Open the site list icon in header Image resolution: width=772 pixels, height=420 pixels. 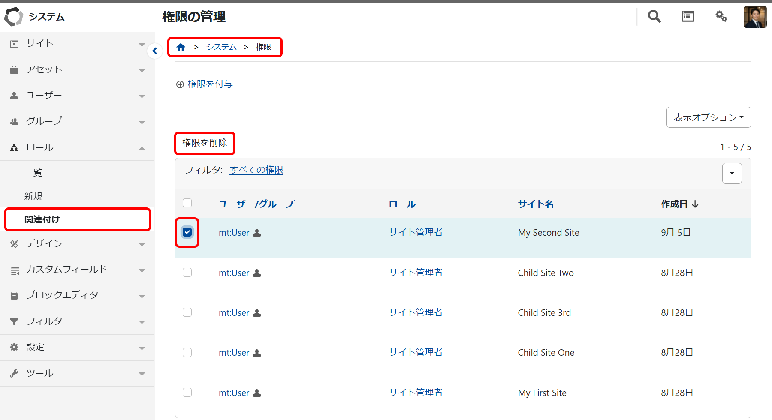[x=688, y=17]
